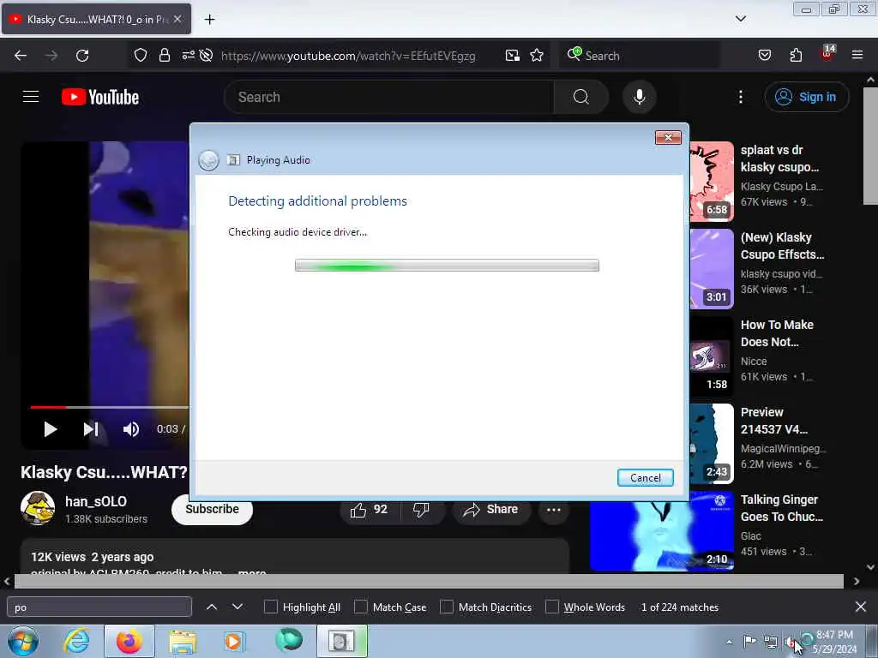Search with your voice microphone button
878x658 pixels.
639,97
